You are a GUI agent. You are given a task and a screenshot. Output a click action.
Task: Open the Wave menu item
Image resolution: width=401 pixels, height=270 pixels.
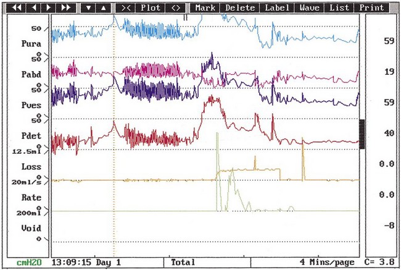[308, 8]
